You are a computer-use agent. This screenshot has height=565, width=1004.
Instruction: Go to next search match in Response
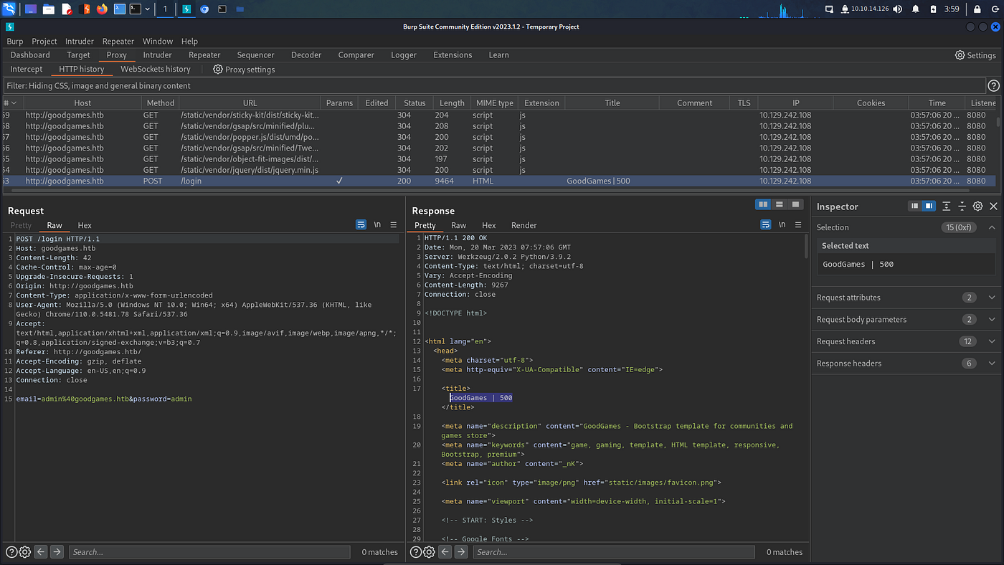[x=461, y=552]
